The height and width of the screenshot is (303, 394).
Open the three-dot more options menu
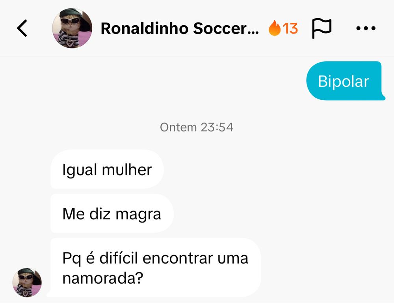click(366, 28)
